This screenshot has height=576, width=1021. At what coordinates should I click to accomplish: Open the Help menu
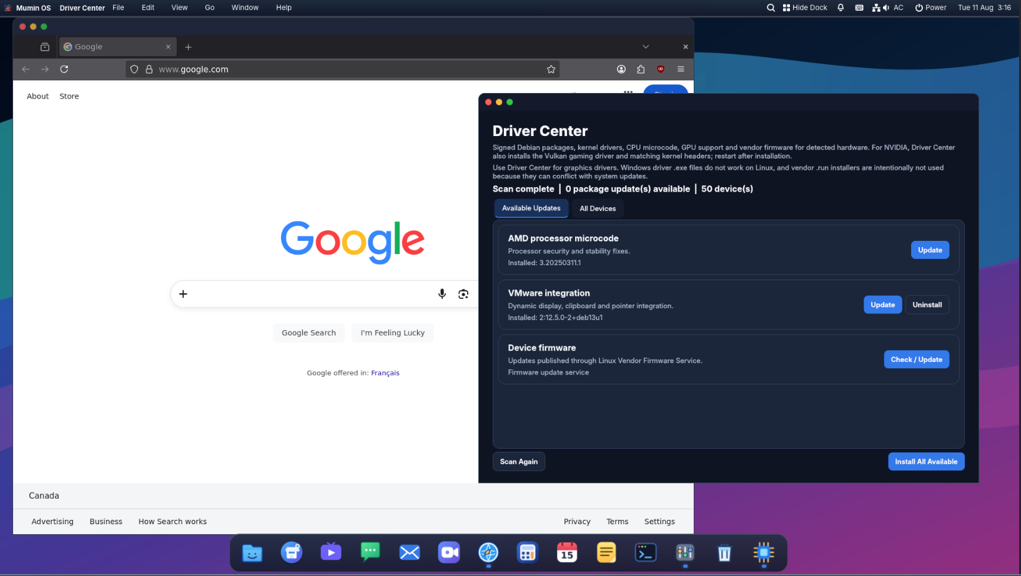[284, 7]
